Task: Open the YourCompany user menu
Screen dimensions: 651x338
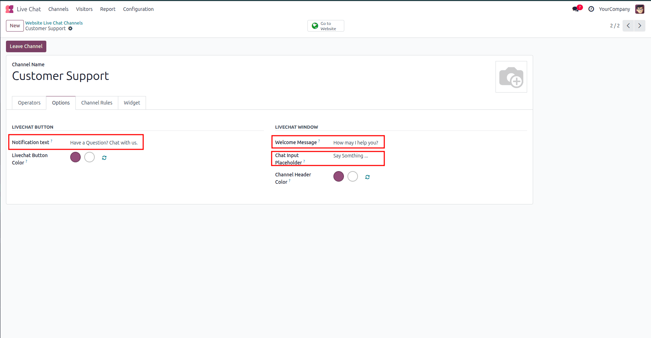Action: pyautogui.click(x=615, y=9)
